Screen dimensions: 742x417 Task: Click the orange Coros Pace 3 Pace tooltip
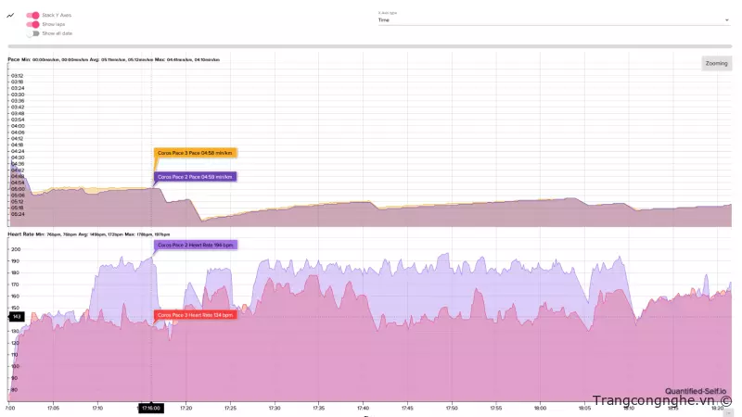[x=195, y=153]
